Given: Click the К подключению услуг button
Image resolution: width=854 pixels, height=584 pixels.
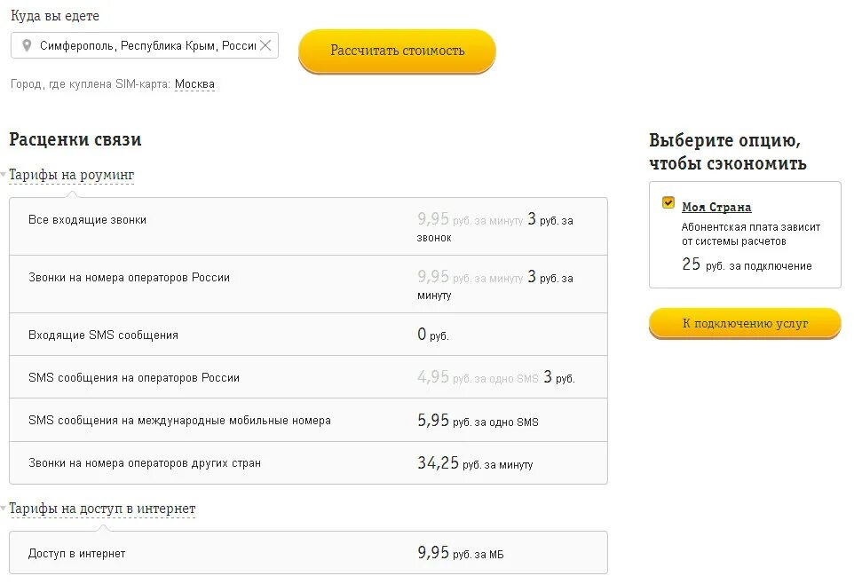Looking at the screenshot, I should 745,324.
